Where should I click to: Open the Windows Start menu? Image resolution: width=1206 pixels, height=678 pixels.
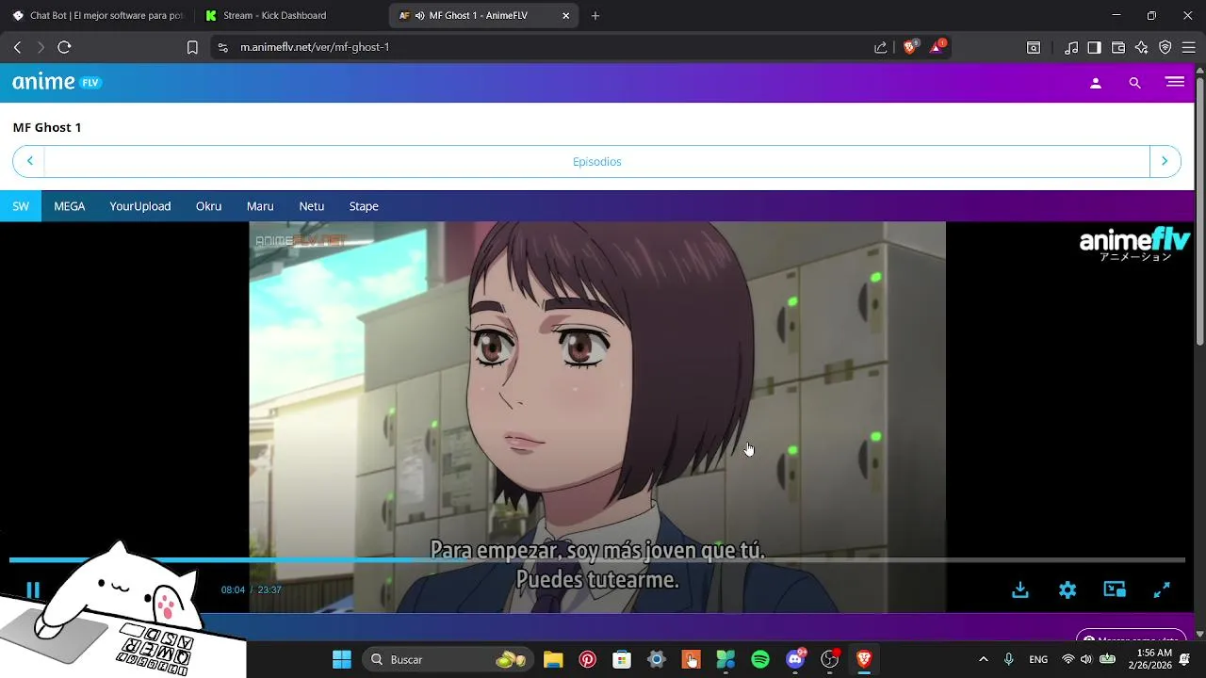(x=342, y=659)
